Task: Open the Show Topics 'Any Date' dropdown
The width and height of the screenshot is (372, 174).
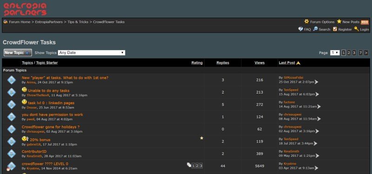Action: (x=92, y=53)
